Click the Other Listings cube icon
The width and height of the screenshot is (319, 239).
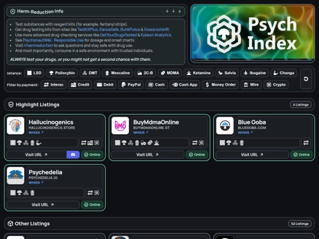tap(11, 224)
